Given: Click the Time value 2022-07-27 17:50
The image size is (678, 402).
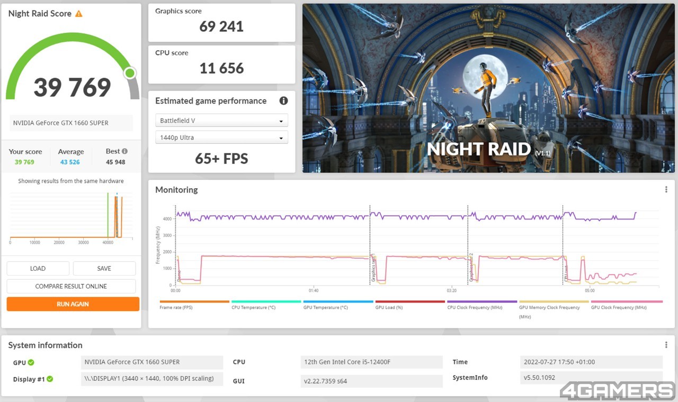Looking at the screenshot, I should 591,362.
